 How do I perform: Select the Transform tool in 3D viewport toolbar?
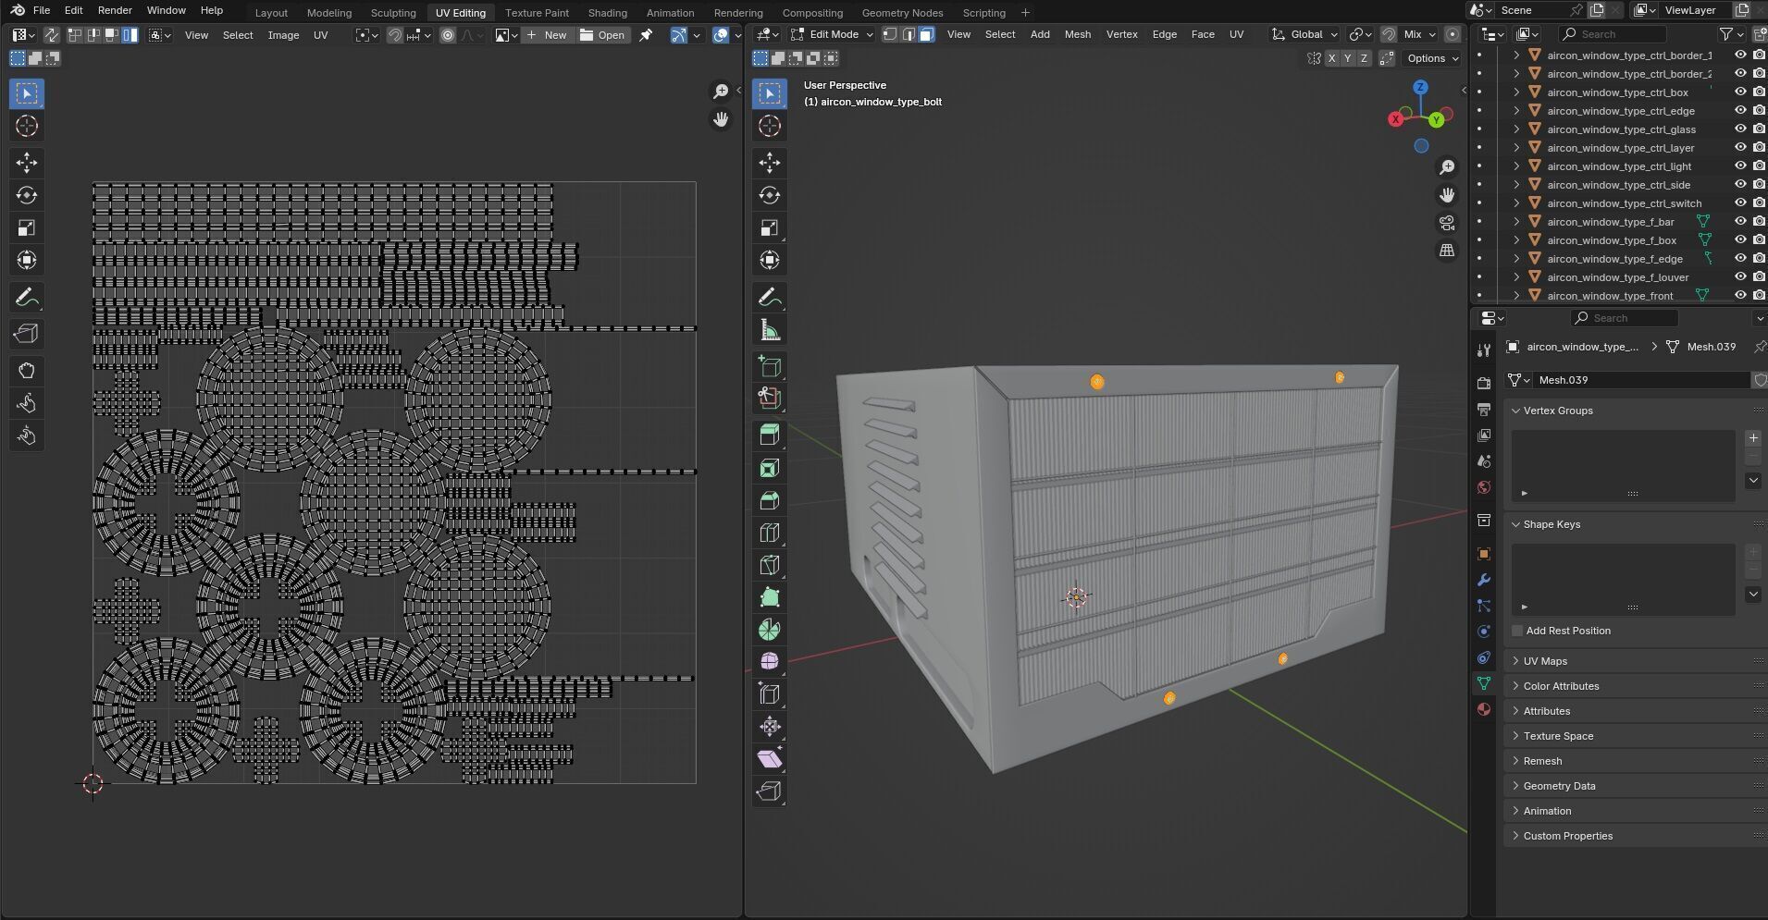tap(770, 260)
